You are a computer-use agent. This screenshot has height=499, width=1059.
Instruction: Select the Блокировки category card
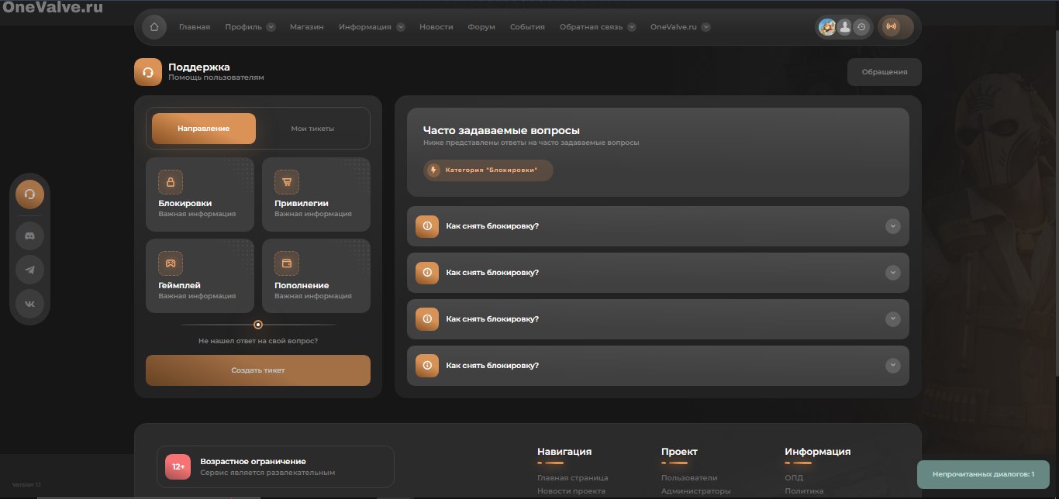(x=200, y=194)
